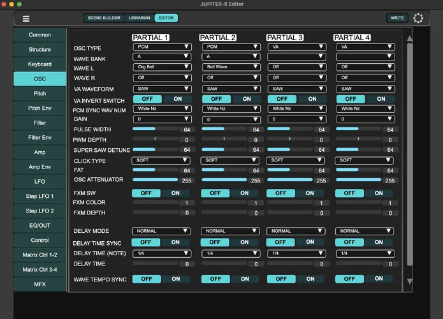Image resolution: width=443 pixels, height=319 pixels.
Task: Switch to the Scene Builder tab
Action: click(x=103, y=19)
